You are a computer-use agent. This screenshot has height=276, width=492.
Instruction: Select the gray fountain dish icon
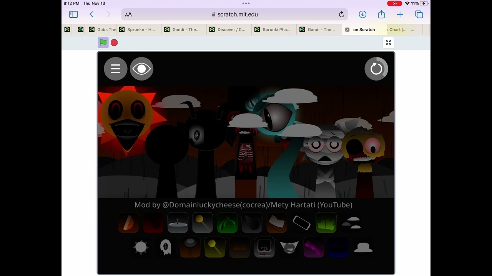tap(178, 223)
